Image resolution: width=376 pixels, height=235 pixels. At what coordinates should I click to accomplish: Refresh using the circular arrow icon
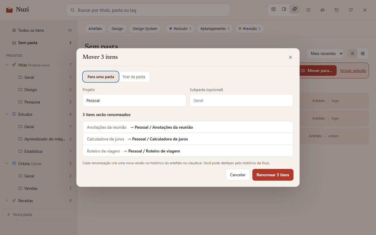[351, 10]
